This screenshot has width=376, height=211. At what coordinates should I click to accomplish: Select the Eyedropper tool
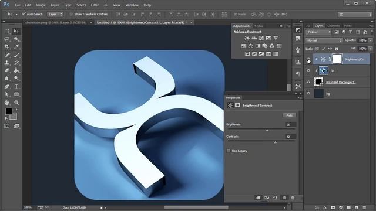(16, 47)
